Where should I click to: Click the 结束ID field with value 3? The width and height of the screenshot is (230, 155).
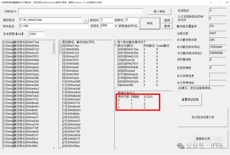pyautogui.click(x=132, y=20)
